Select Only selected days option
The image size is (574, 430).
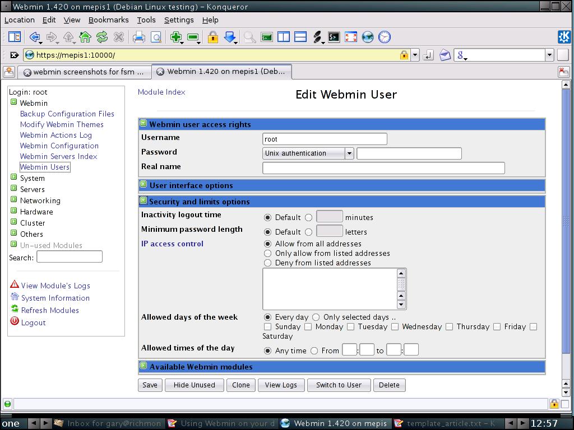coord(316,317)
